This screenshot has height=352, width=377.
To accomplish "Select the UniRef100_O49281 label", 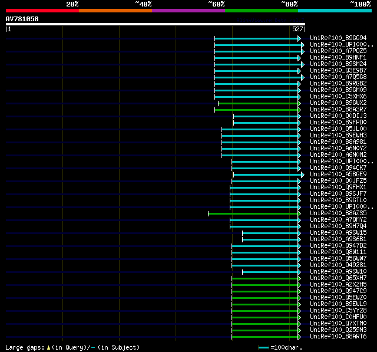I will 338,265.
